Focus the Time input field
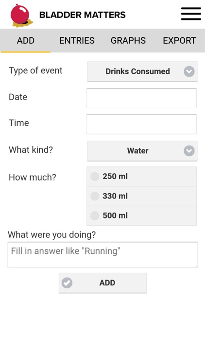The image size is (205, 364). (141, 124)
